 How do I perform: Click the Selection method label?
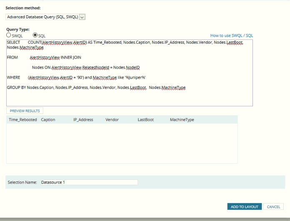[x=23, y=8]
